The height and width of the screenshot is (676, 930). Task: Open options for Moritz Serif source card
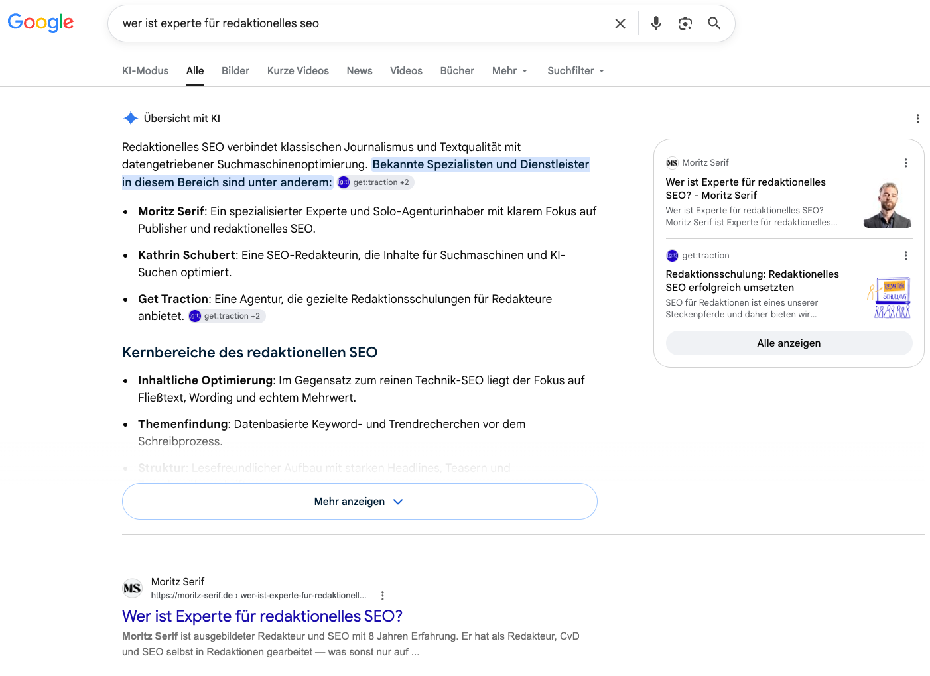tap(905, 162)
